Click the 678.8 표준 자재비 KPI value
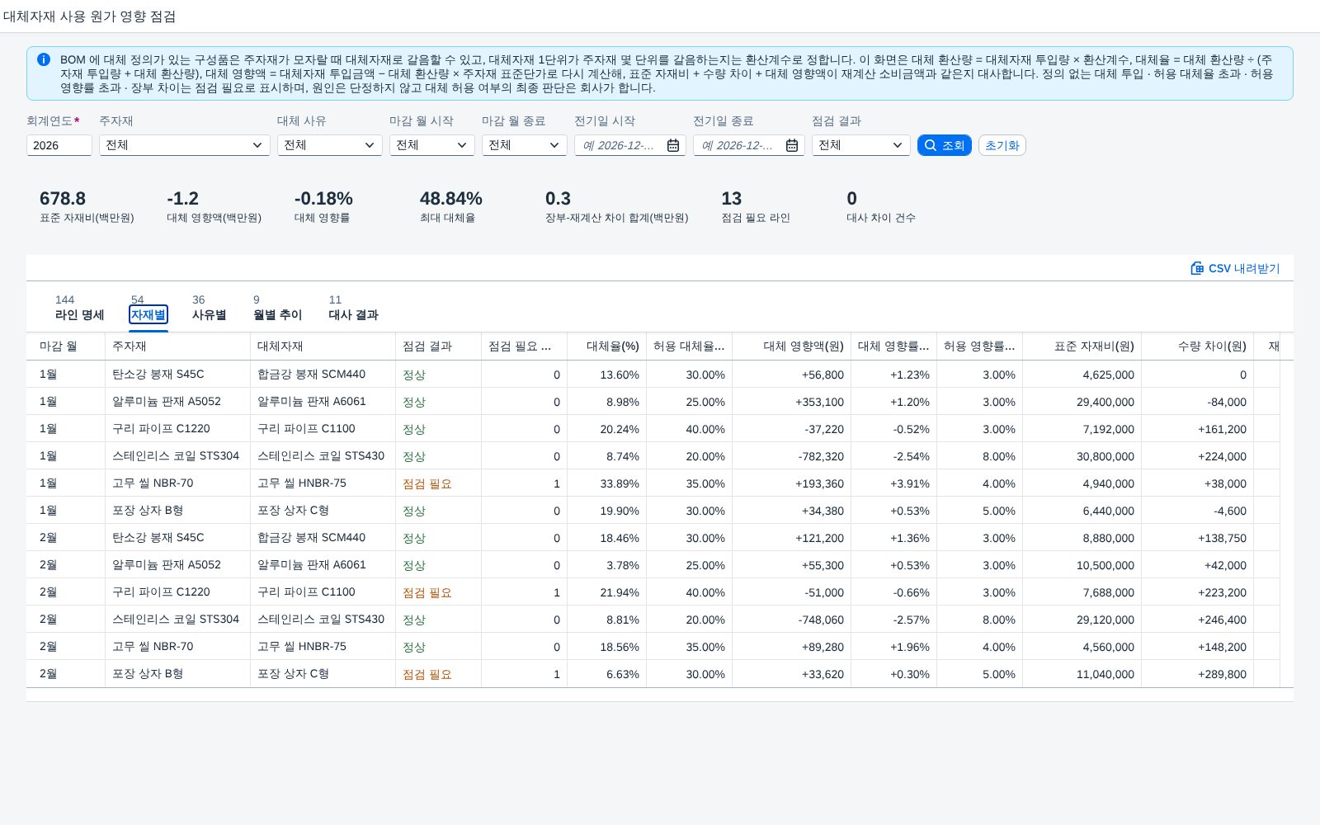The image size is (1320, 825). pos(63,199)
